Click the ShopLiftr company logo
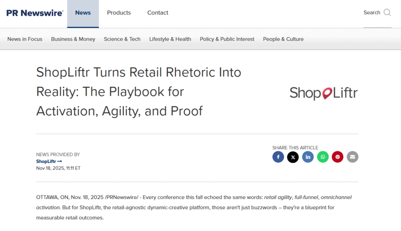This screenshot has width=401, height=231. click(x=323, y=93)
